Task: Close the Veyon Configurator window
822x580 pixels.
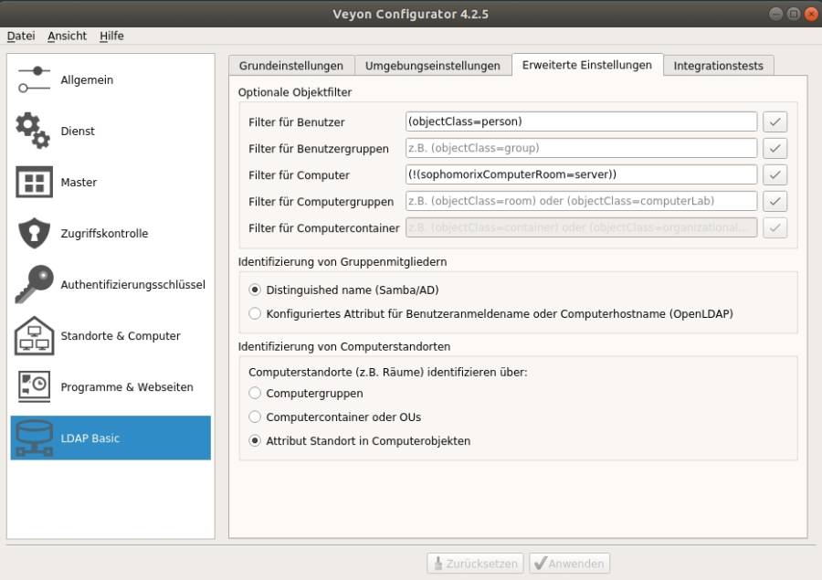Action: [811, 14]
